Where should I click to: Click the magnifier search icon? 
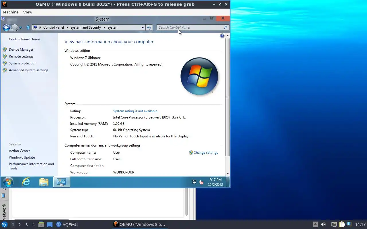point(226,27)
